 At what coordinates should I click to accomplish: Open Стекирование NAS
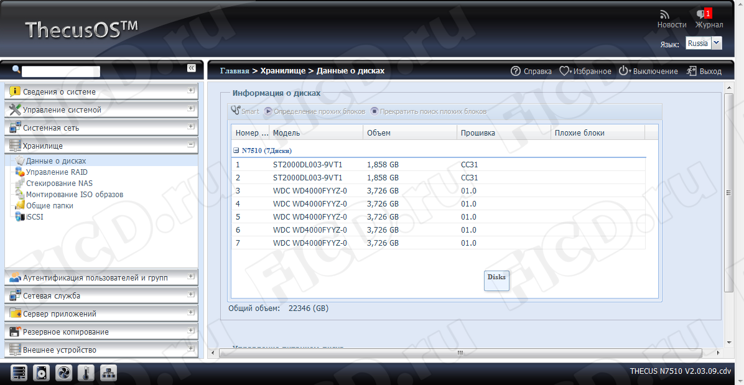[59, 183]
